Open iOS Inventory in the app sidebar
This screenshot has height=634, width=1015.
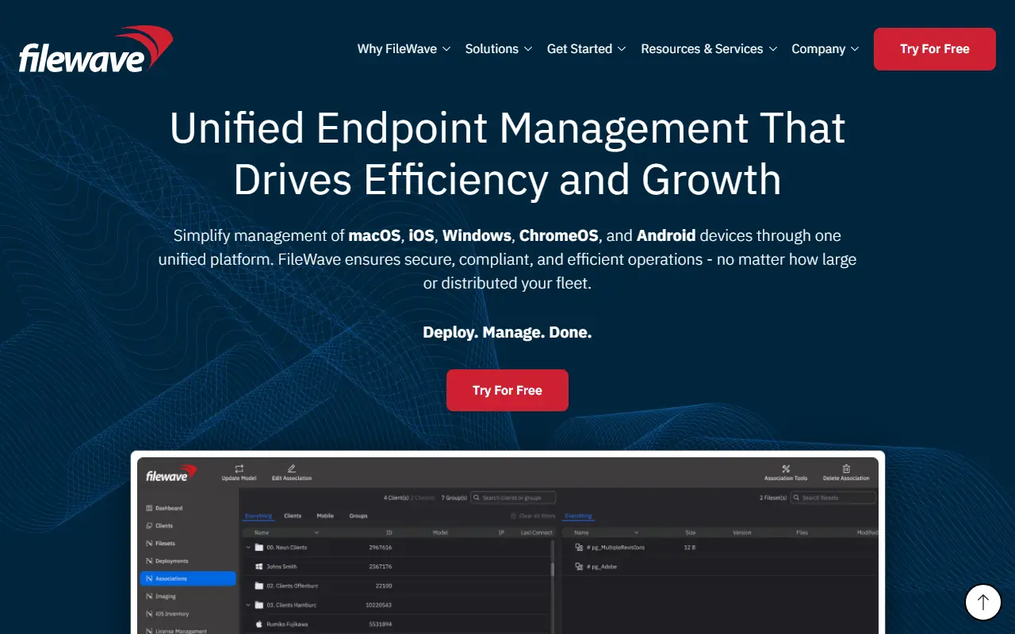tap(168, 614)
